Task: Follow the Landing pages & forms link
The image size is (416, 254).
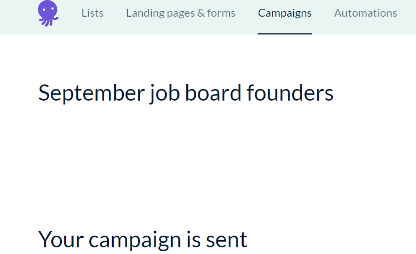Action: (x=181, y=13)
